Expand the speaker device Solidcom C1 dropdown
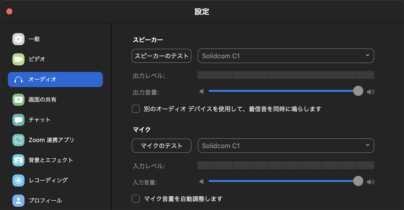Viewport: 404px width, 210px height. coord(286,56)
